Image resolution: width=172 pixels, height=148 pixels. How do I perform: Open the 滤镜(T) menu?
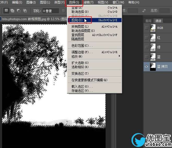[x=88, y=2]
